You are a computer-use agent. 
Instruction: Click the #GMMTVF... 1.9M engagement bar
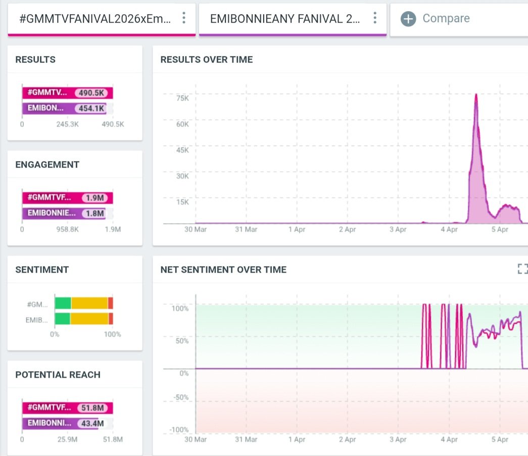[x=68, y=197]
